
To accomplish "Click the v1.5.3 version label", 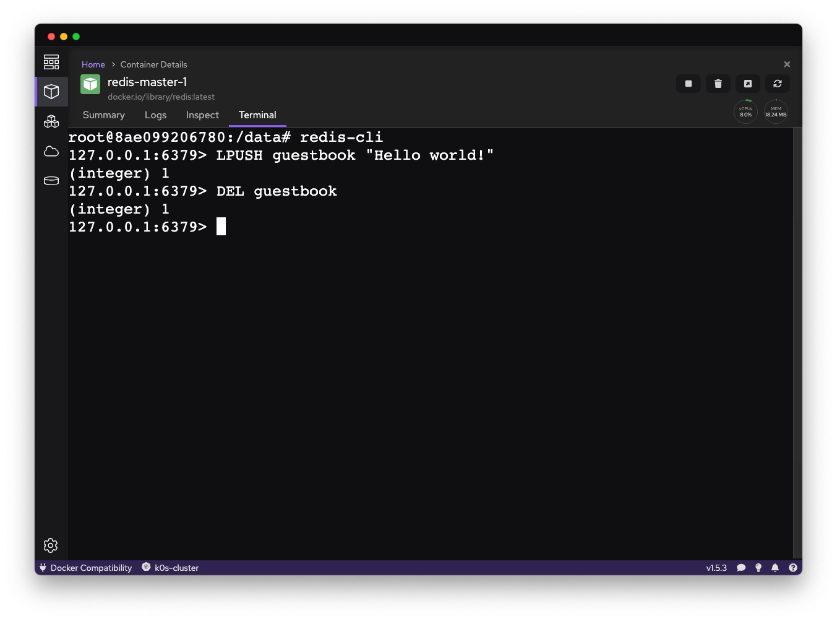I will tap(716, 568).
